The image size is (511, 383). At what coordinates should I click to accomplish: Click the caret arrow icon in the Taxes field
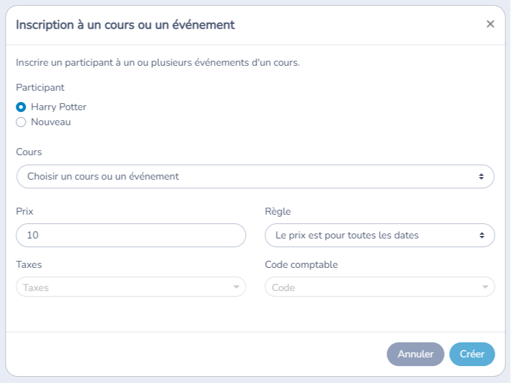236,287
